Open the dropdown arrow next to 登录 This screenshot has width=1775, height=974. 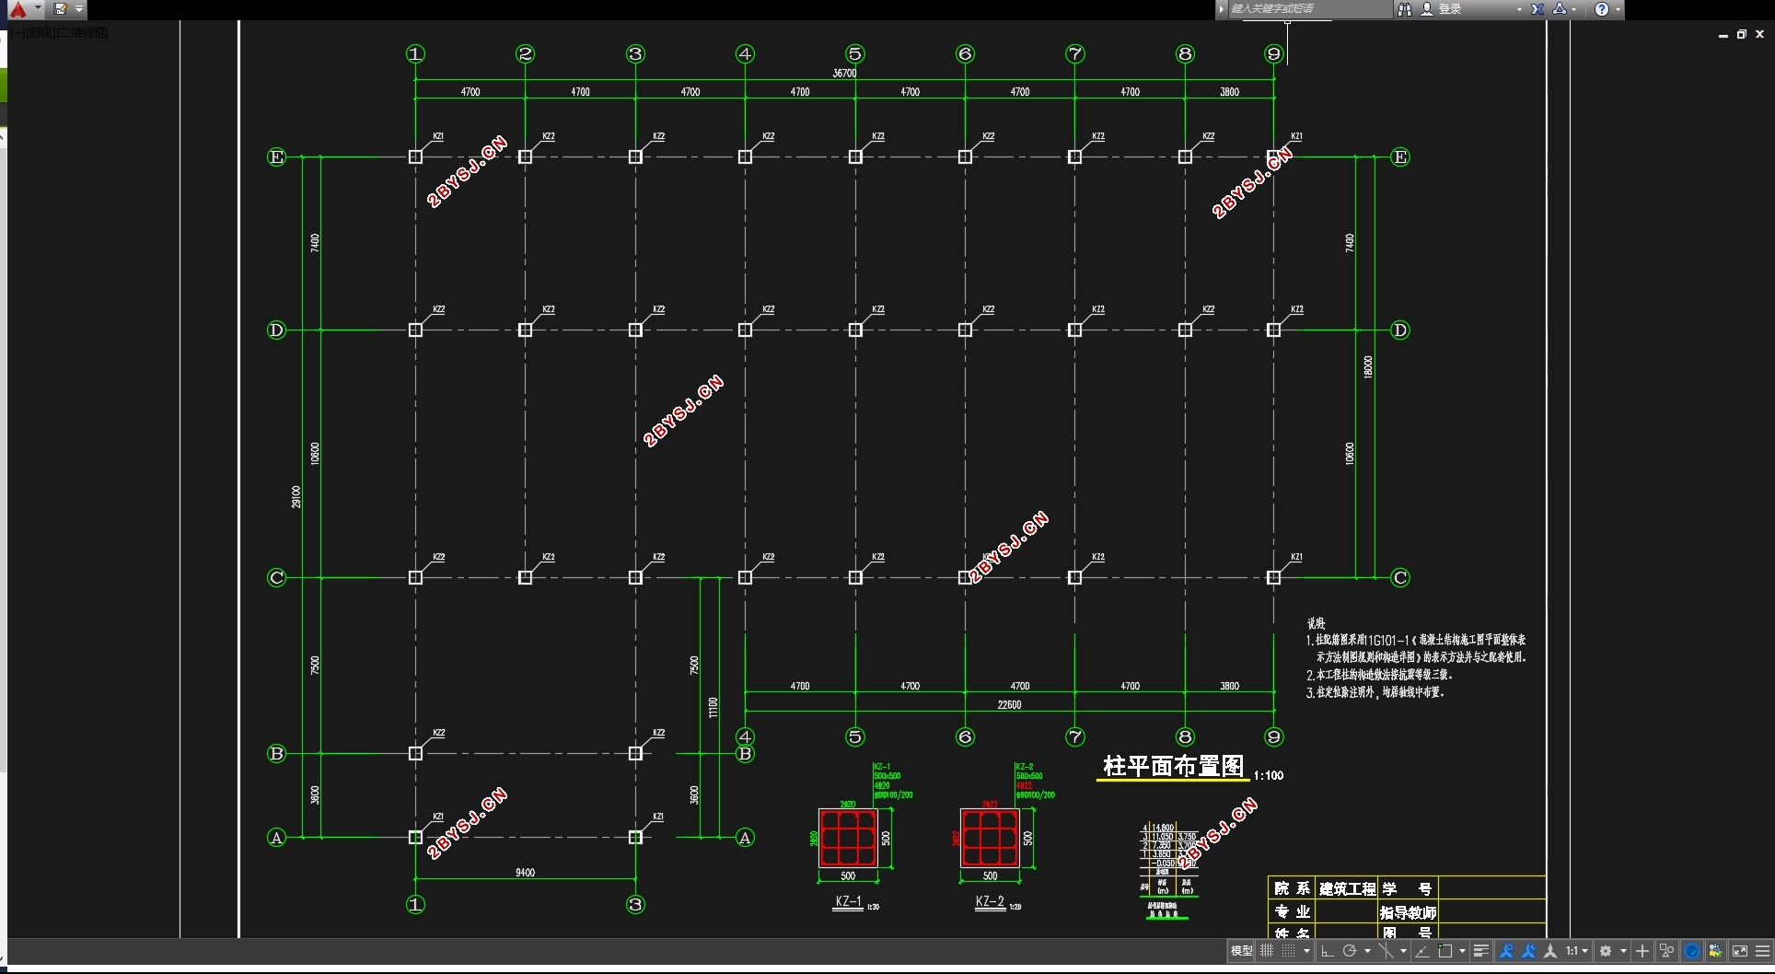pos(1519,9)
